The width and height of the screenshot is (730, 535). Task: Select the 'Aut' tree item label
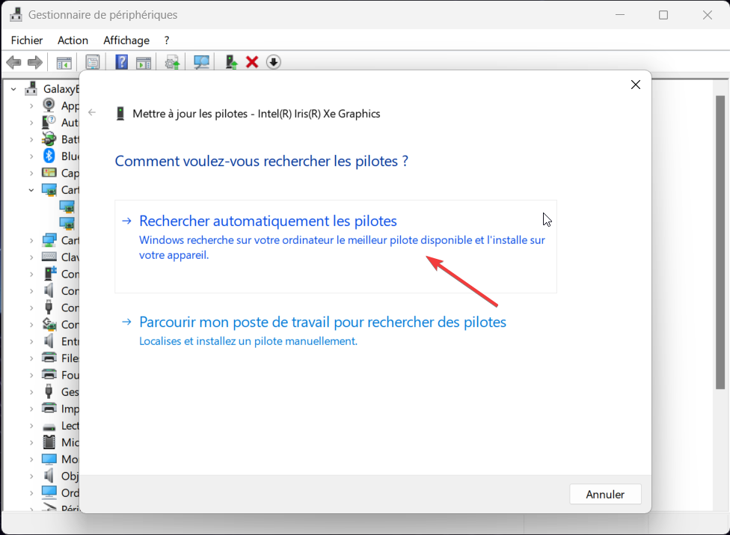coord(70,123)
